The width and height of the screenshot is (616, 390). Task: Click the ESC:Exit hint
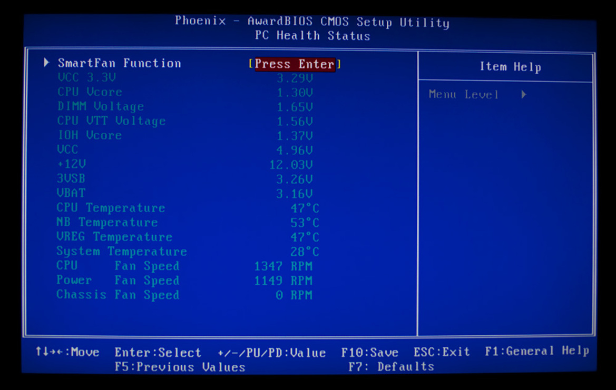pos(442,352)
